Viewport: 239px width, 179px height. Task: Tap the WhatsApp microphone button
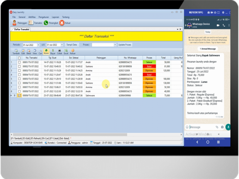point(228,127)
